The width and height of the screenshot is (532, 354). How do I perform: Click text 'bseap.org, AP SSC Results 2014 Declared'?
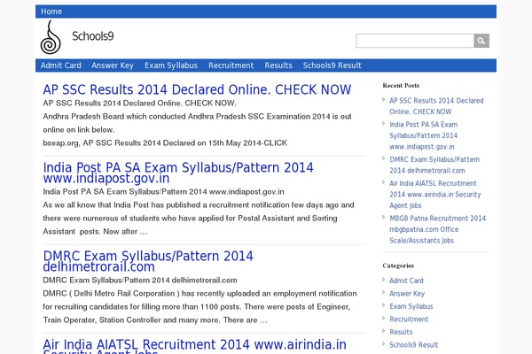pyautogui.click(x=120, y=143)
